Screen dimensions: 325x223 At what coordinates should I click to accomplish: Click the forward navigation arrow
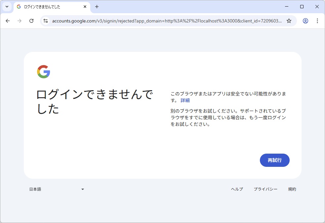pyautogui.click(x=20, y=21)
